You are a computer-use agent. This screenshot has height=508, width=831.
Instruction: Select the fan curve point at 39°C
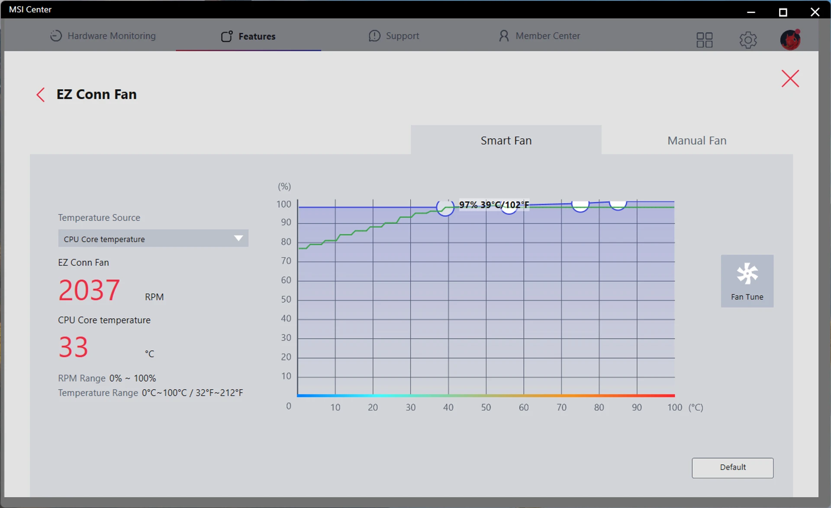point(445,208)
